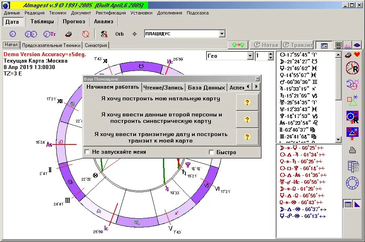Click the number input field beside Гео
The height and width of the screenshot is (242, 365).
(261, 56)
